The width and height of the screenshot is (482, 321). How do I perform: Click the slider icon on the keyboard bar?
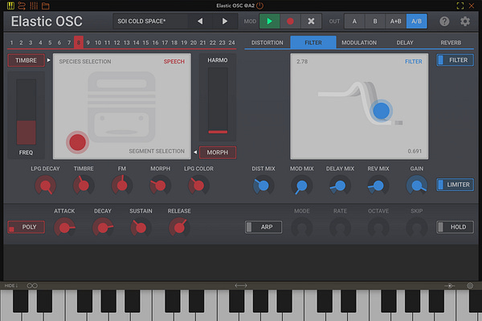tap(449, 286)
